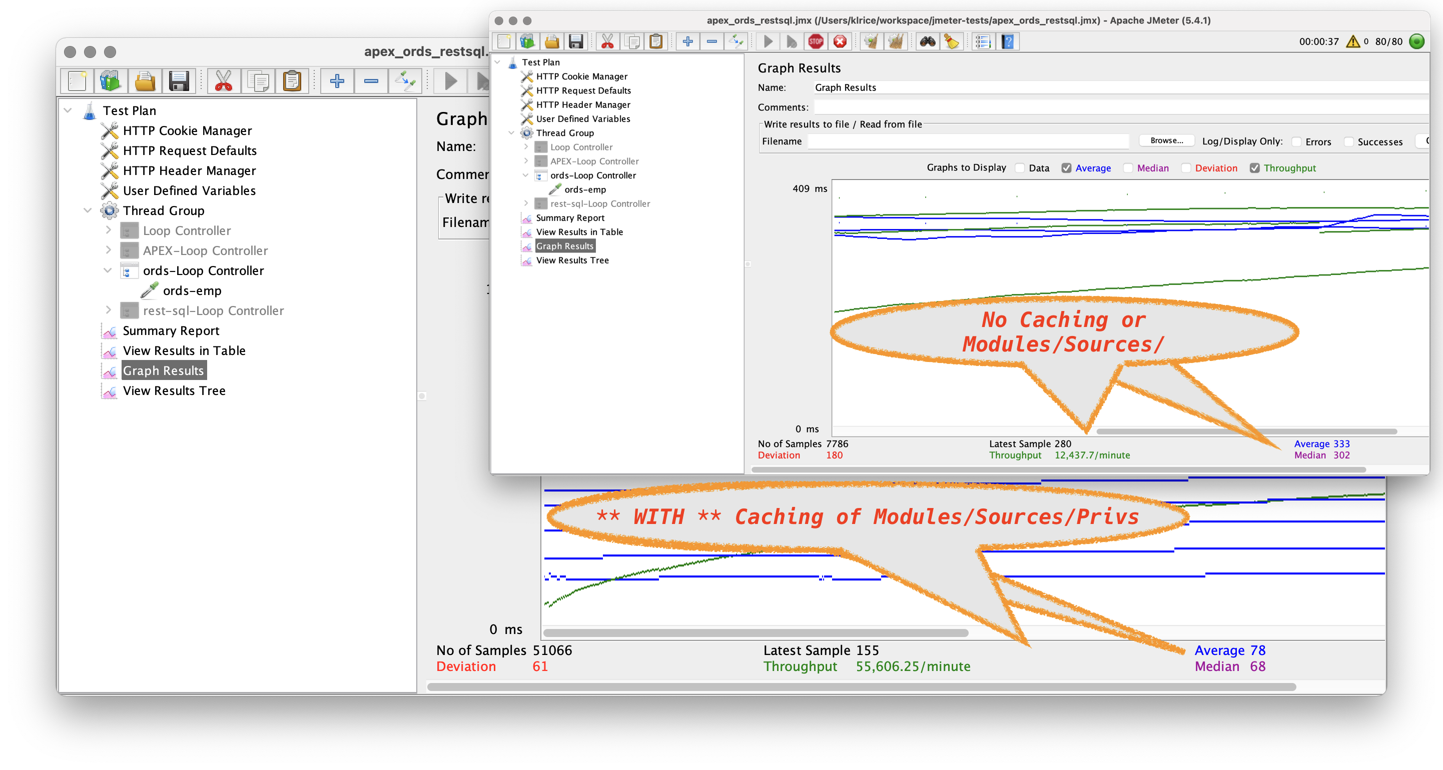Save test plan via floppy icon in front window
Screen dimensions: 1443x770
pyautogui.click(x=576, y=41)
